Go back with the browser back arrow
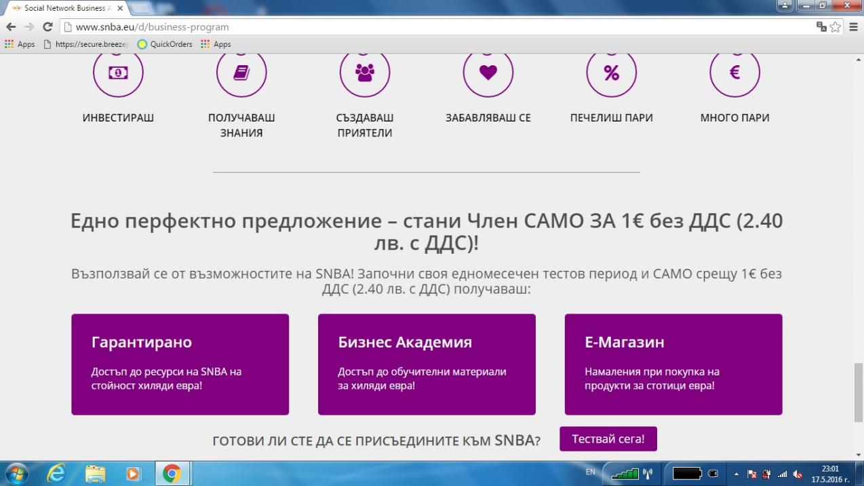This screenshot has width=864, height=486. point(11,27)
